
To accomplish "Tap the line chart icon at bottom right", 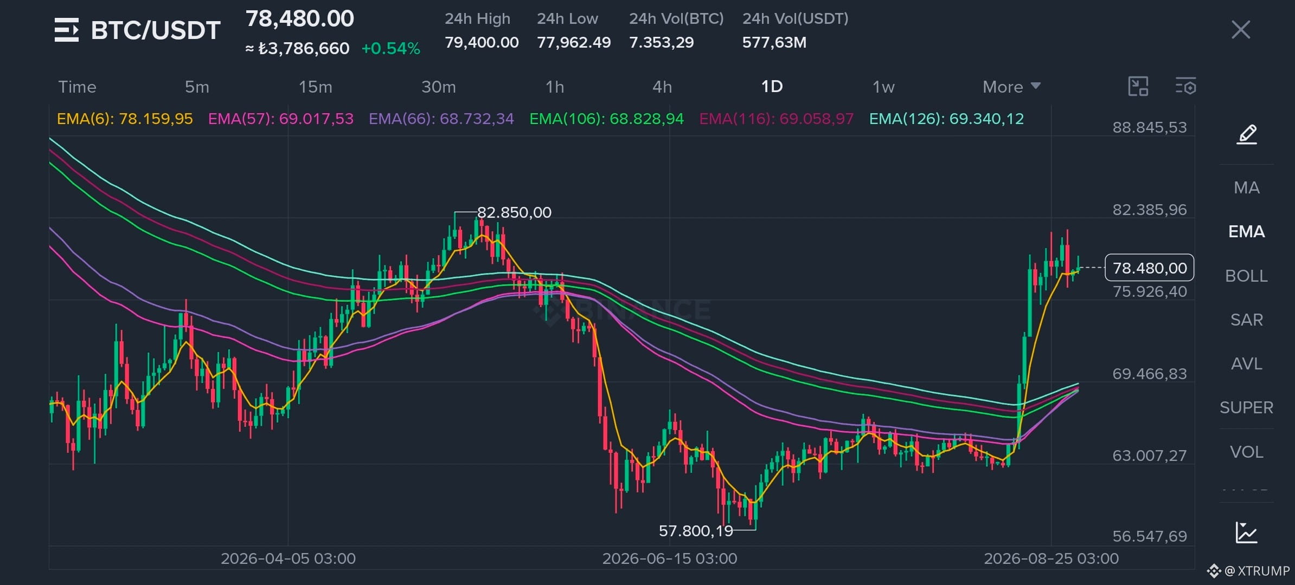I will pos(1247,532).
